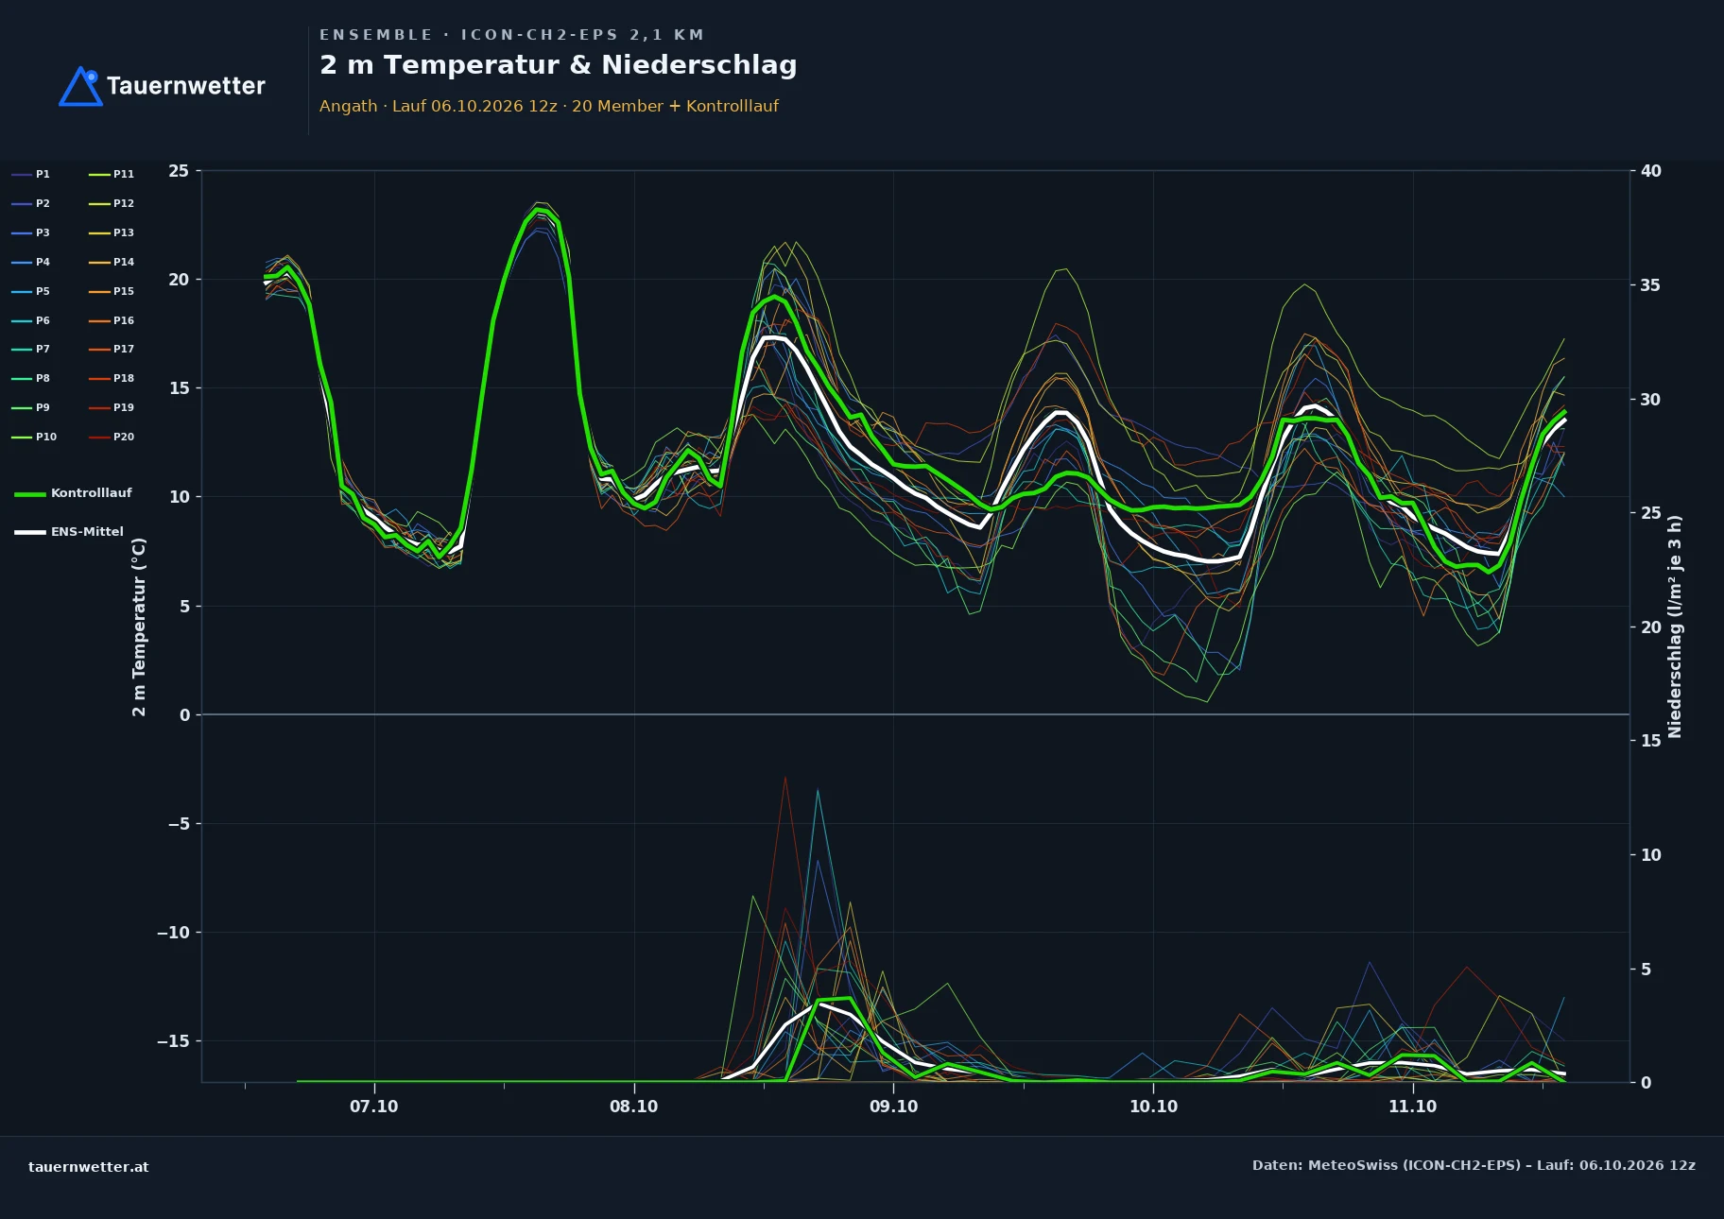This screenshot has width=1724, height=1219.
Task: Select the P2 legend entry
Action: pos(30,203)
